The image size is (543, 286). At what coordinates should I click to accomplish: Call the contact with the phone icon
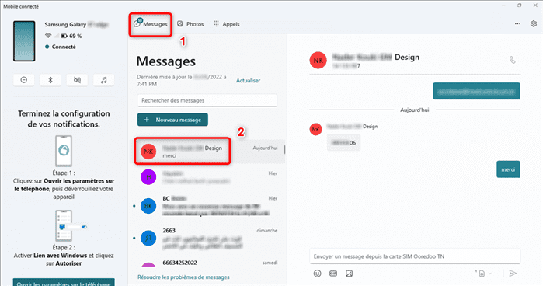tap(513, 60)
